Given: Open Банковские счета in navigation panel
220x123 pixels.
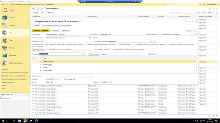Looking at the screenshot, I should 8,82.
